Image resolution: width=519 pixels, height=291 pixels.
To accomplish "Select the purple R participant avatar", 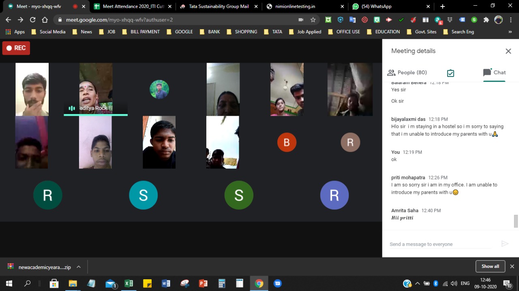I will click(334, 195).
